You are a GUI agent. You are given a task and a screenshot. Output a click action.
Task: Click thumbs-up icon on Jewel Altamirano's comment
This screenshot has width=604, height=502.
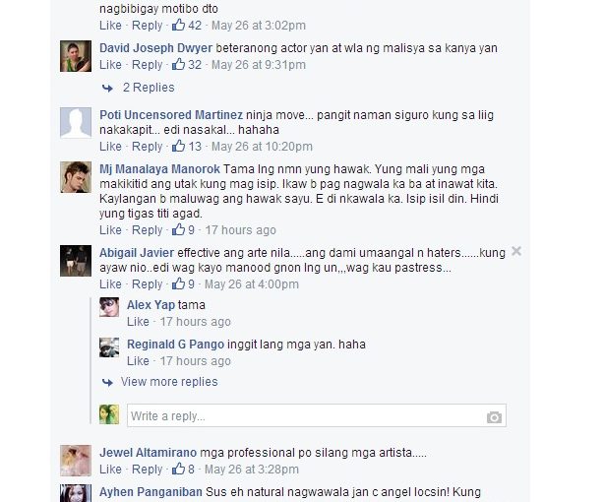(178, 470)
